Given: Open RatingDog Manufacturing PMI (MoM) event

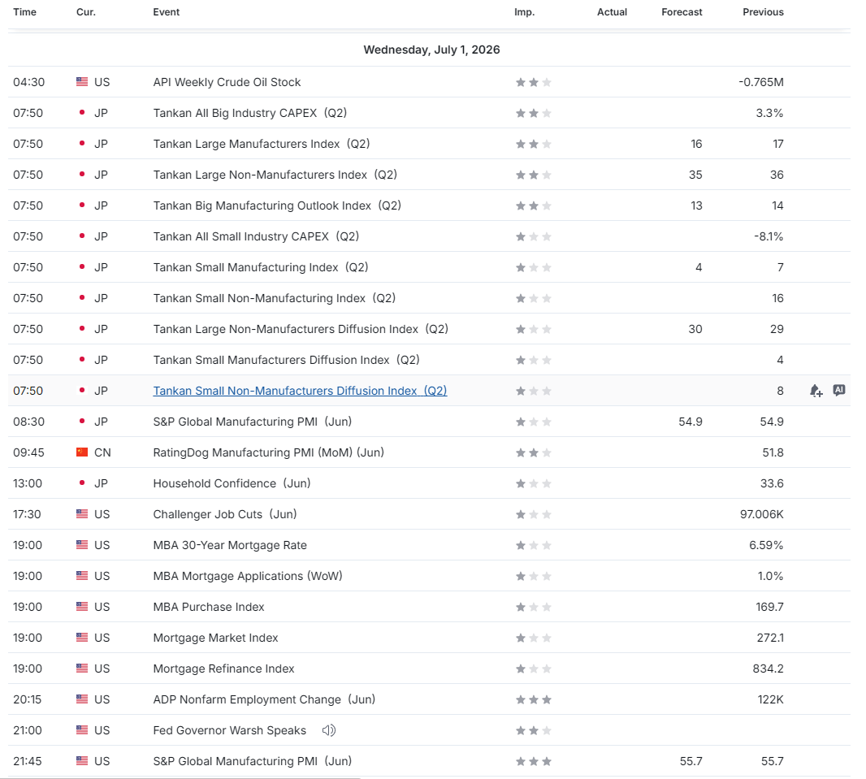Looking at the screenshot, I should (268, 452).
